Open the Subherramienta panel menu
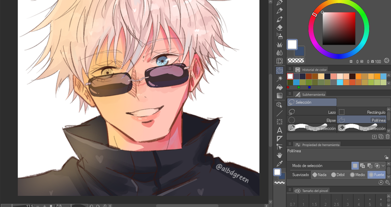The width and height of the screenshot is (391, 207). point(290,94)
